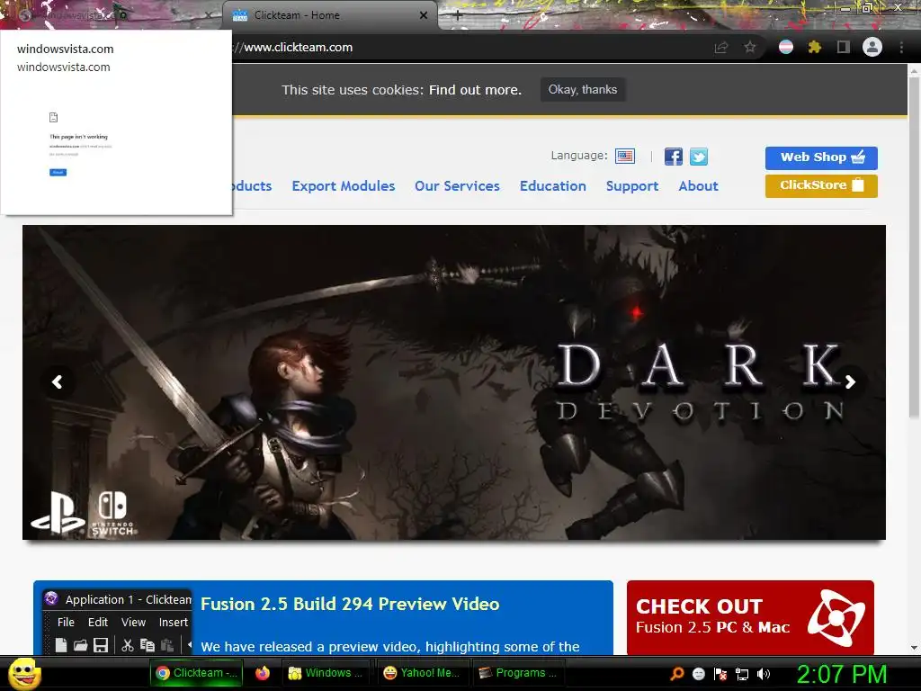Click the Check Out Fusion 2.5 banner

point(750,617)
